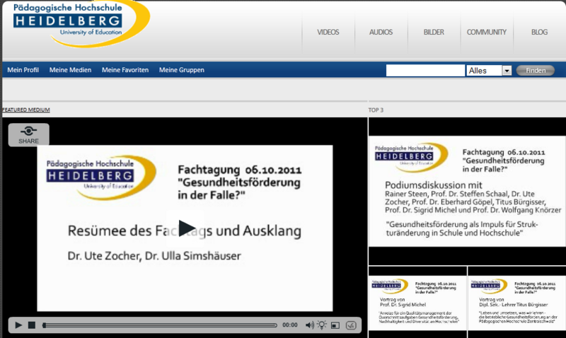This screenshot has width=566, height=338.
Task: Go to the BILDER section
Action: [x=434, y=32]
